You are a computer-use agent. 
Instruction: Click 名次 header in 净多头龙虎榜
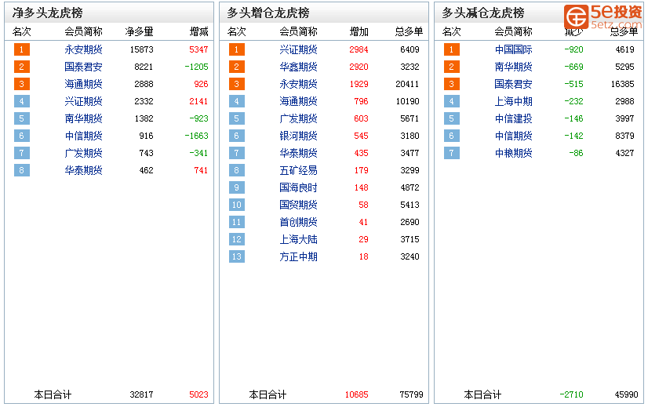tap(22, 32)
